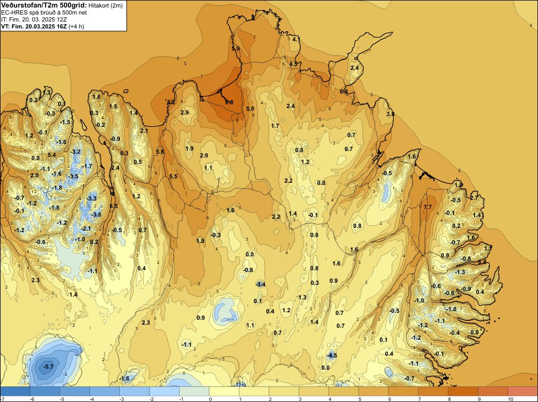Click the legend color between 8 and 9
Image resolution: width=538 pixels, height=402 pixels.
pyautogui.click(x=463, y=391)
